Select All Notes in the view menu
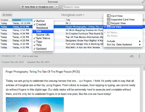The height and width of the screenshot is (112, 145). [x=123, y=32]
